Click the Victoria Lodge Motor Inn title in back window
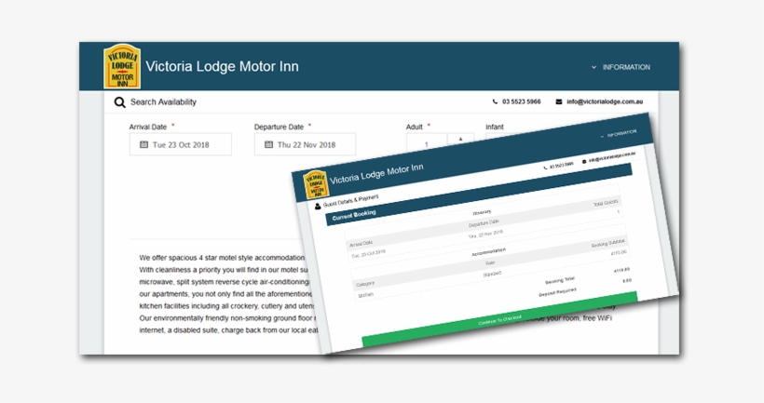 click(222, 67)
